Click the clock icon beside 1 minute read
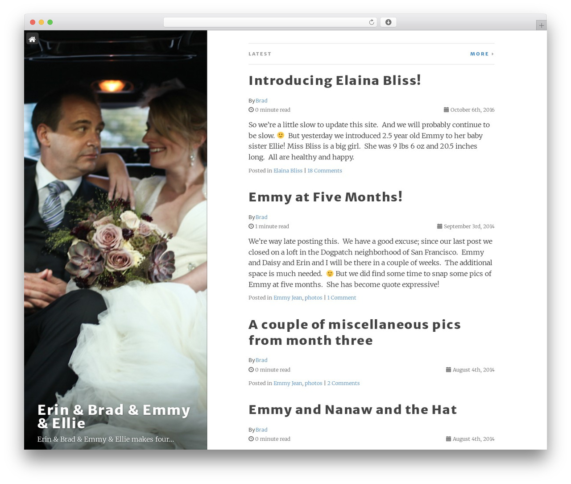Screen dimensions: 571x484 [251, 226]
